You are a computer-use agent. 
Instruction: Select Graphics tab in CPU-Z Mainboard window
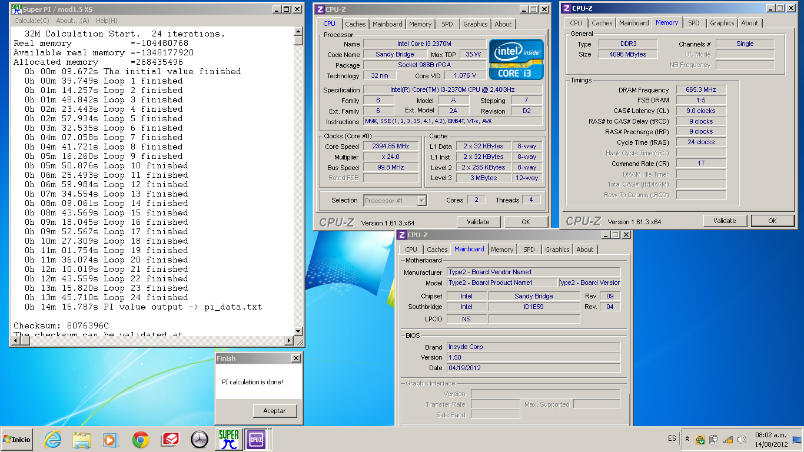pos(557,250)
